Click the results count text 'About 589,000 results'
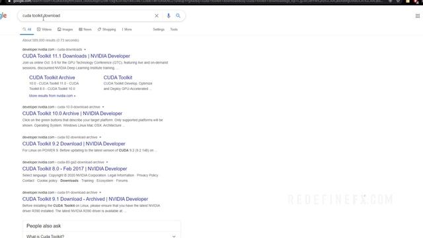The height and width of the screenshot is (238, 423). click(51, 40)
